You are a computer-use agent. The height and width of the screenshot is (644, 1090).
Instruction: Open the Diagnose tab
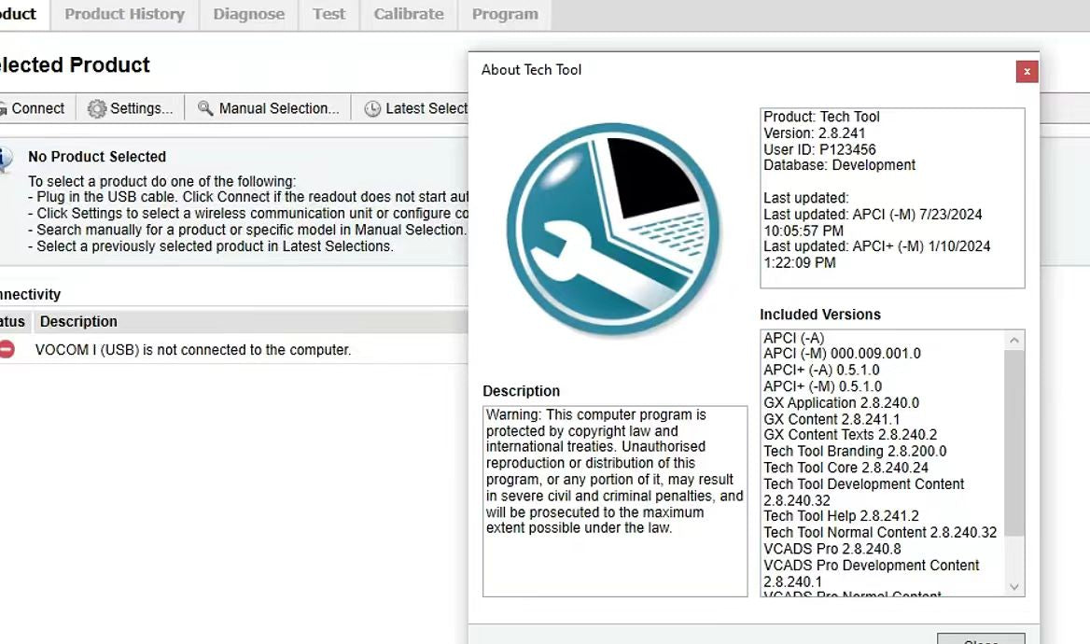coord(248,14)
